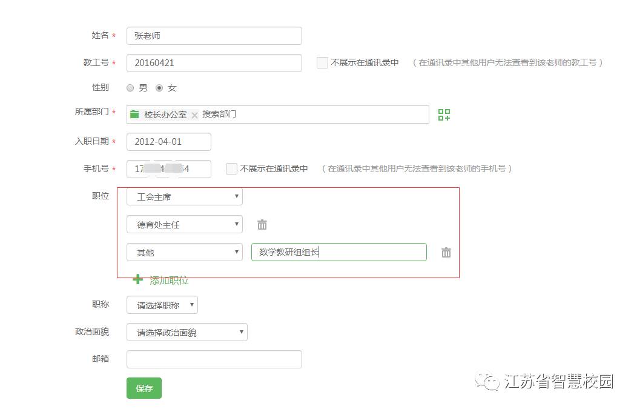Click the 添加职位 link
The width and height of the screenshot is (634, 409).
click(x=169, y=280)
